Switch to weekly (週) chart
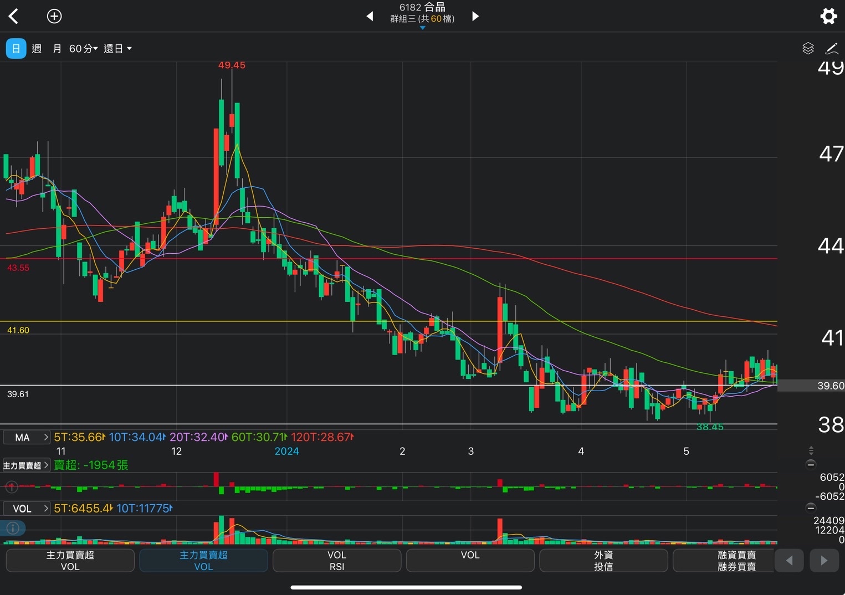This screenshot has width=845, height=595. (x=37, y=49)
